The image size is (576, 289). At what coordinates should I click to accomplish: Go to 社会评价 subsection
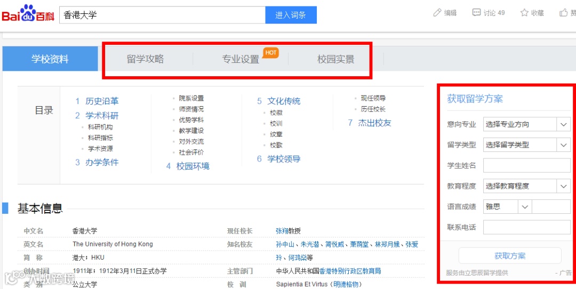point(191,152)
